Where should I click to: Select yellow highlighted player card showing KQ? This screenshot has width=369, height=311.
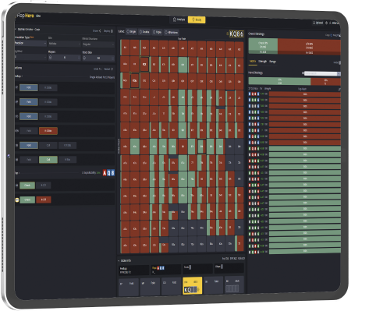point(193,286)
